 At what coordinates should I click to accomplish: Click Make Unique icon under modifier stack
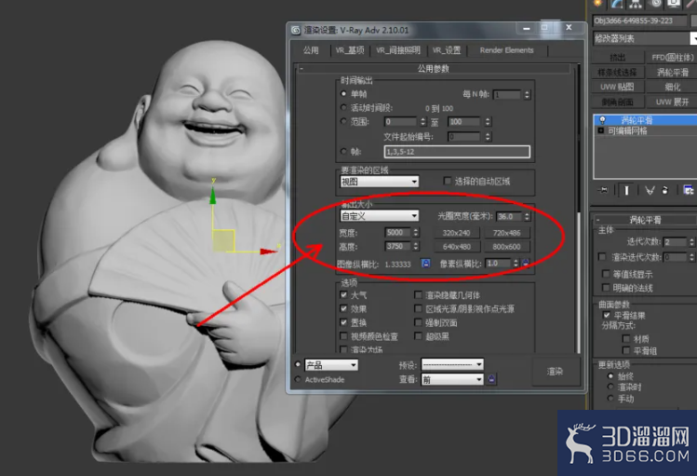650,190
